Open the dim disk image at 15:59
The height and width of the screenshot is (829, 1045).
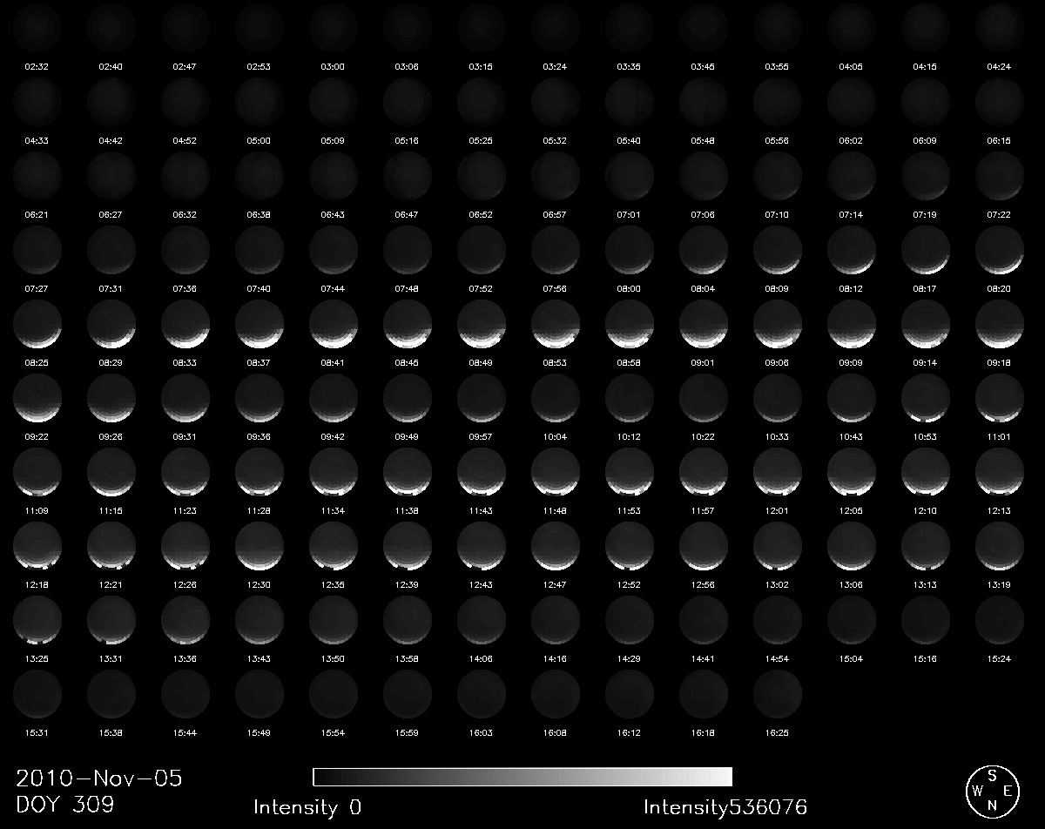point(408,693)
